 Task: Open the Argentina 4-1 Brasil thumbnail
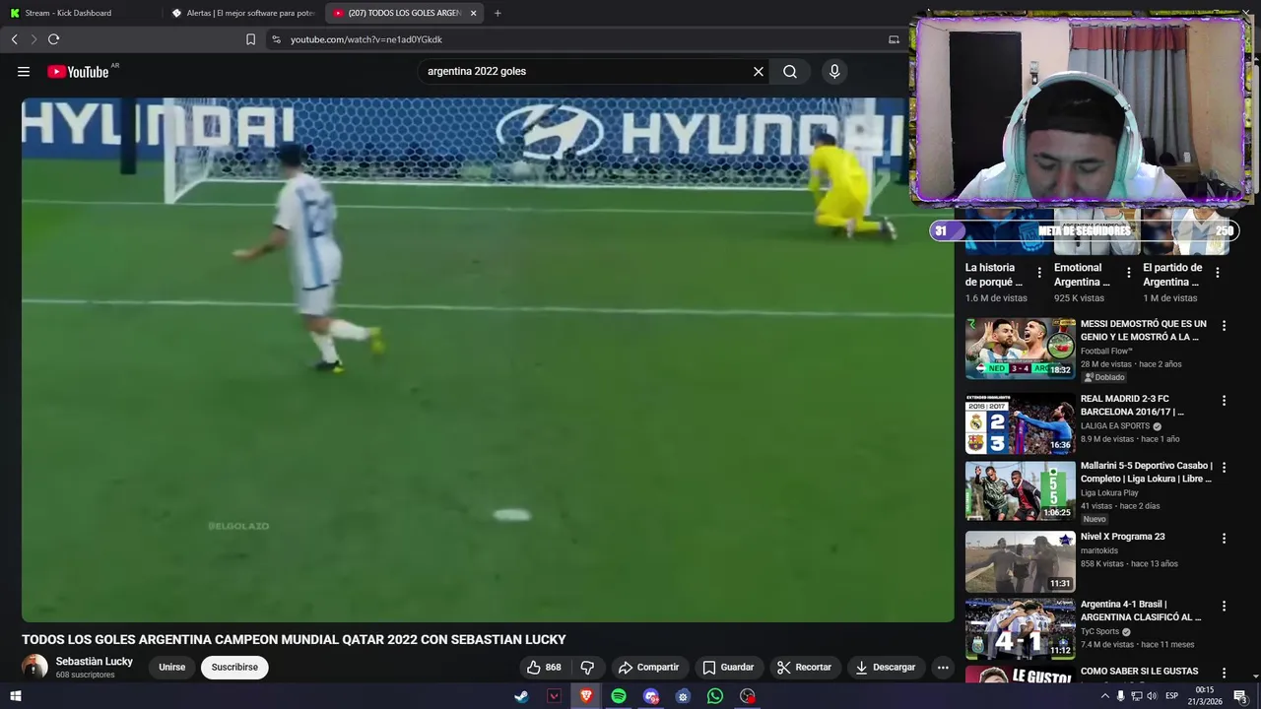(x=1020, y=628)
